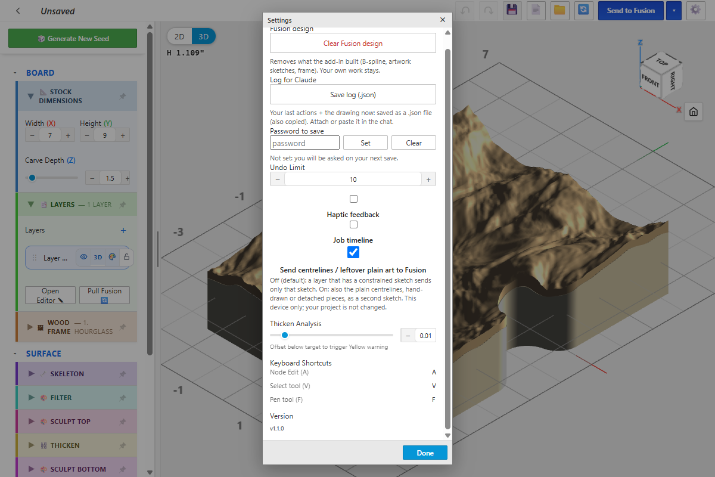Pin the Sculpt Top section
This screenshot has height=477, width=715.
coord(123,422)
